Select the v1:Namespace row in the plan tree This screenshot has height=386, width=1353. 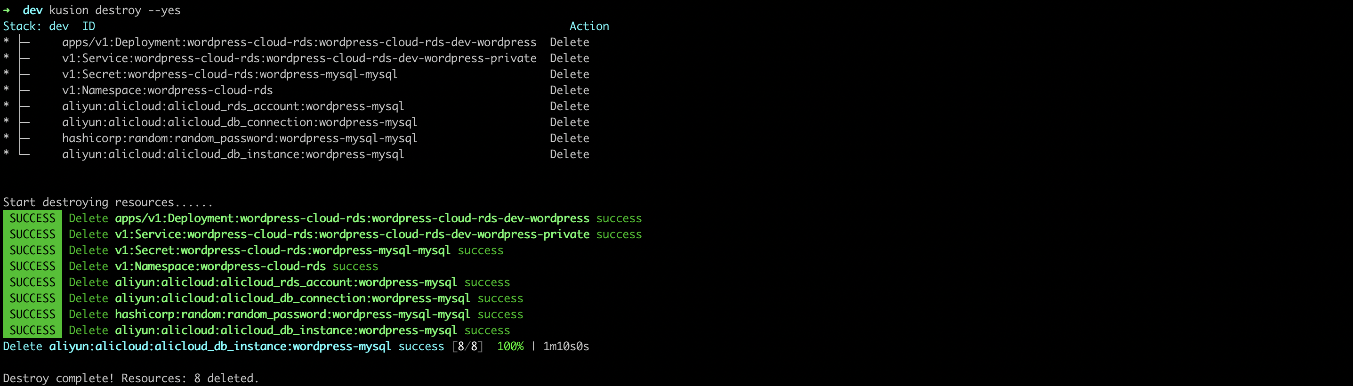click(x=167, y=90)
